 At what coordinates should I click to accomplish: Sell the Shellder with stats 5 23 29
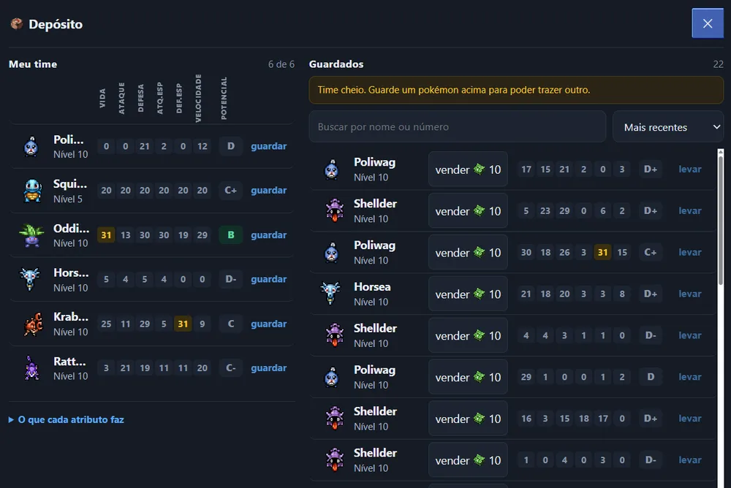(468, 210)
